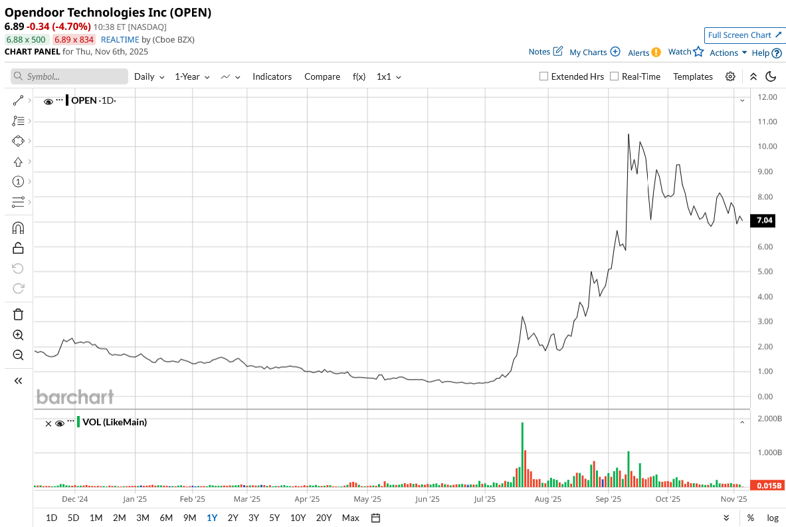
Task: Expand the line tool submenu arrow
Action: click(x=30, y=101)
